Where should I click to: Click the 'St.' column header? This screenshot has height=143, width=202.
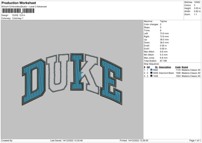point(157,67)
